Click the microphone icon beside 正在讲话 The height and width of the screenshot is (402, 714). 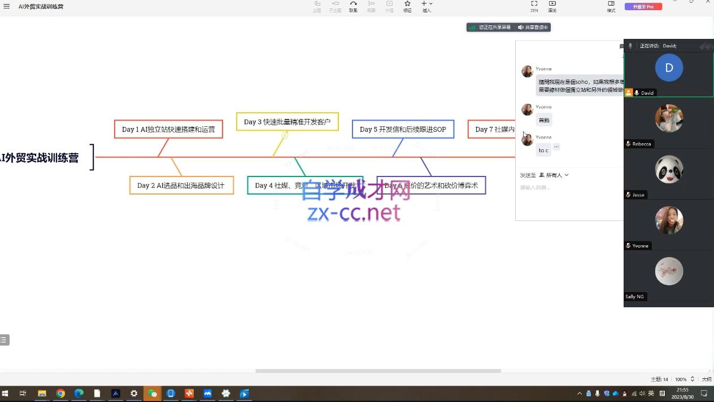[x=630, y=46]
